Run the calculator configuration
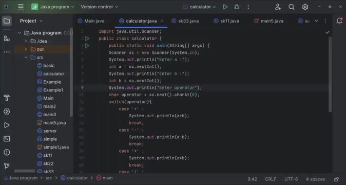346x185 pixels. coord(225,7)
